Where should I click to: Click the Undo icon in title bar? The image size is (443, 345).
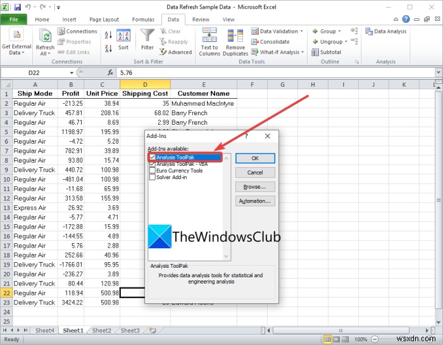28,7
